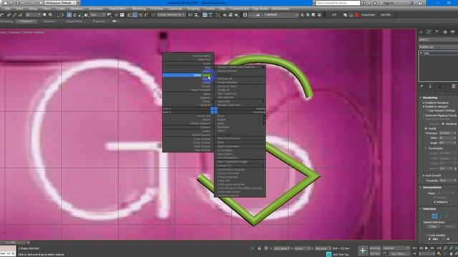Play the animation
458x257 pixels.
[x=427, y=248]
